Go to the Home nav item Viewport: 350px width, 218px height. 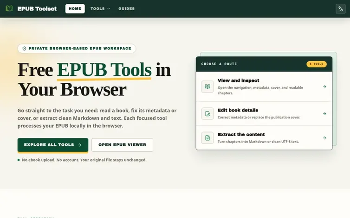(x=75, y=9)
